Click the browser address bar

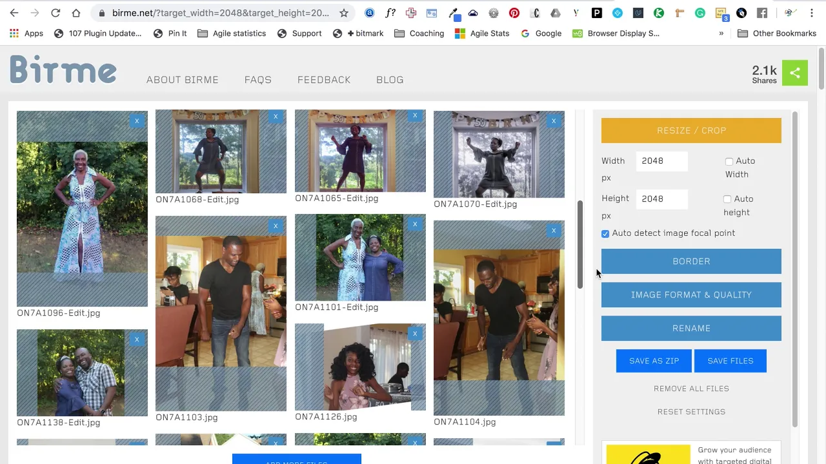221,13
